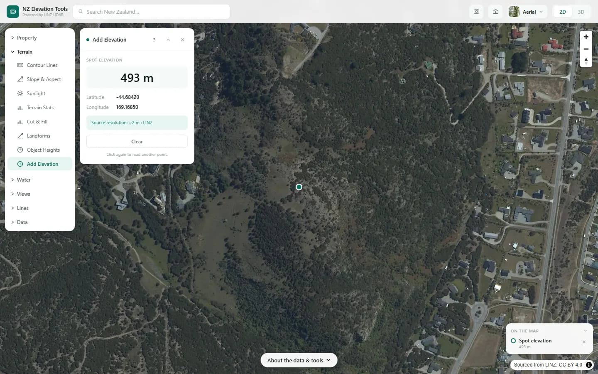This screenshot has width=598, height=374.
Task: Expand the Water section
Action: click(x=40, y=180)
